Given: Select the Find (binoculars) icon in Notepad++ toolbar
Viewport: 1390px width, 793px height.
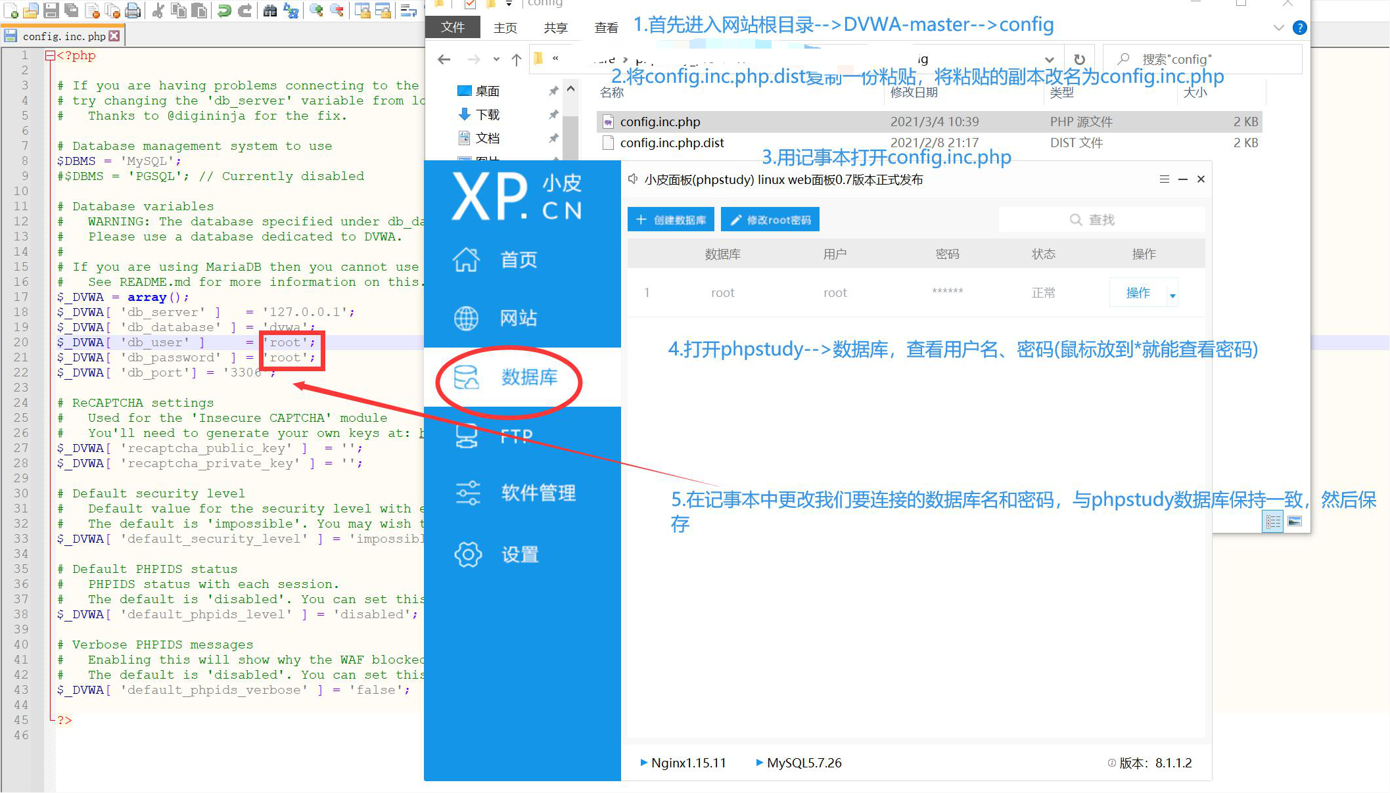Looking at the screenshot, I should tap(271, 11).
